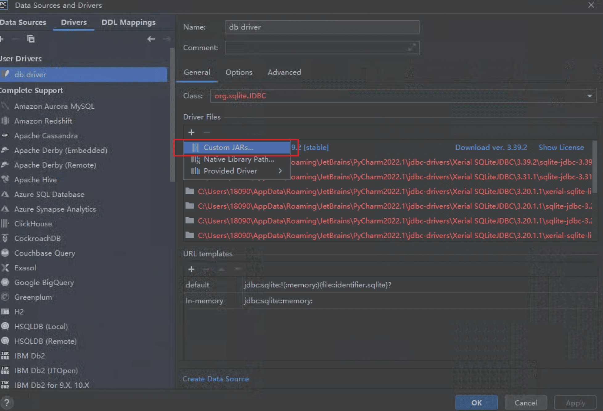Click into the Name input field
The image size is (603, 411).
(x=322, y=27)
